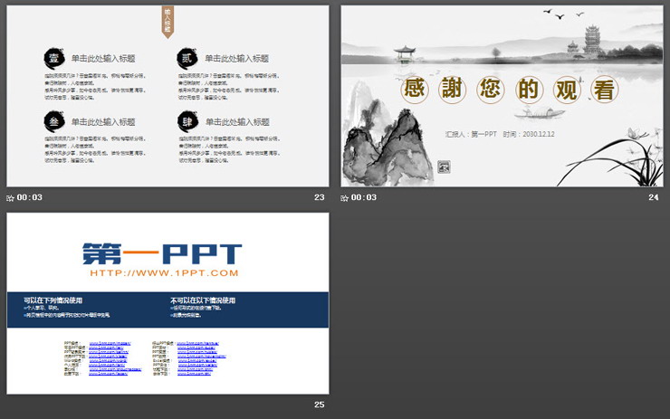Click the transition star icon under slide 23

click(x=10, y=198)
